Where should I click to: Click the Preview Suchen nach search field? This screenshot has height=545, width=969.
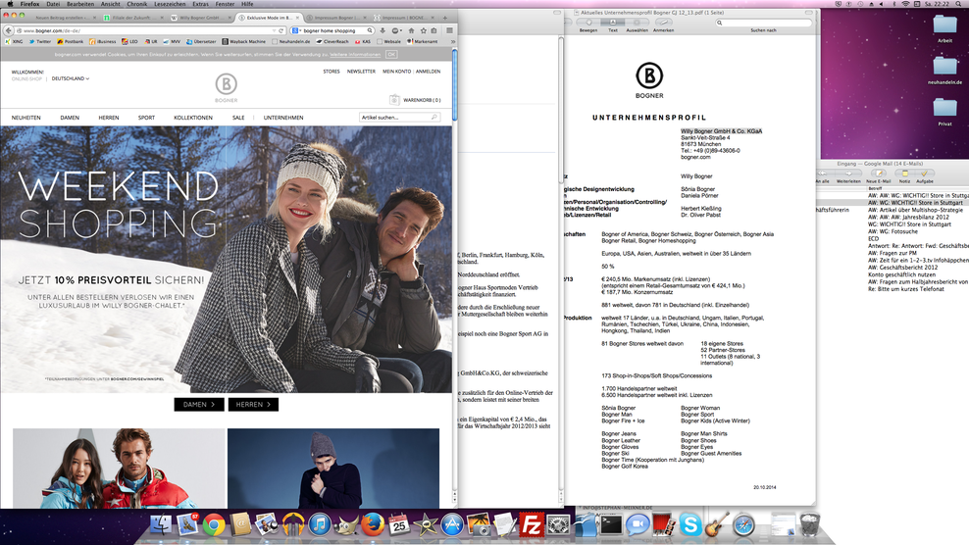click(x=764, y=23)
